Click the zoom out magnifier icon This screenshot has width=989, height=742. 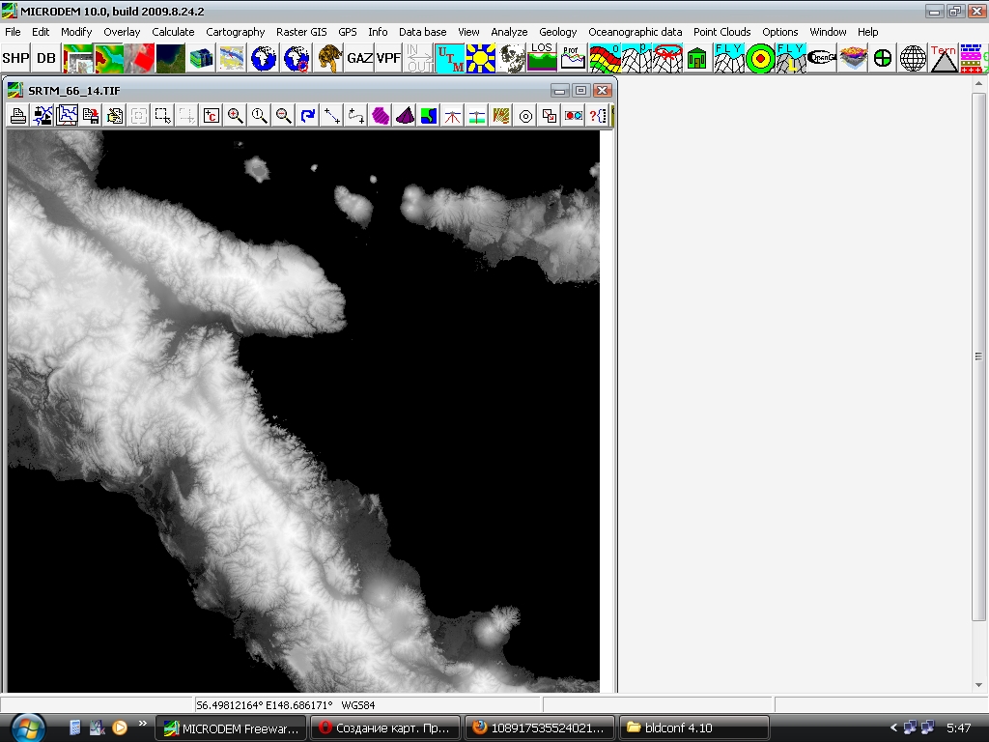[x=284, y=116]
